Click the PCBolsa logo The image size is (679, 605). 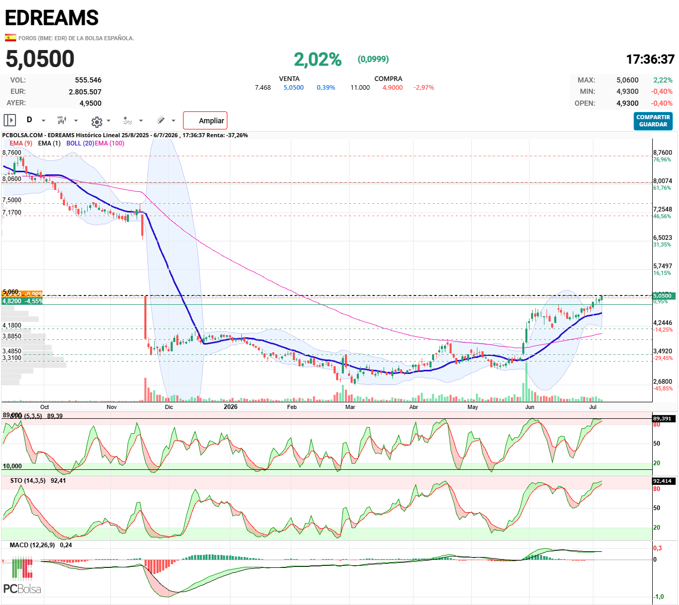click(x=22, y=576)
